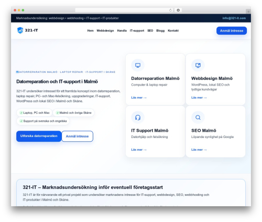Click the monitor icon in Datorreparation Malmö card
The height and width of the screenshot is (222, 262).
[138, 65]
